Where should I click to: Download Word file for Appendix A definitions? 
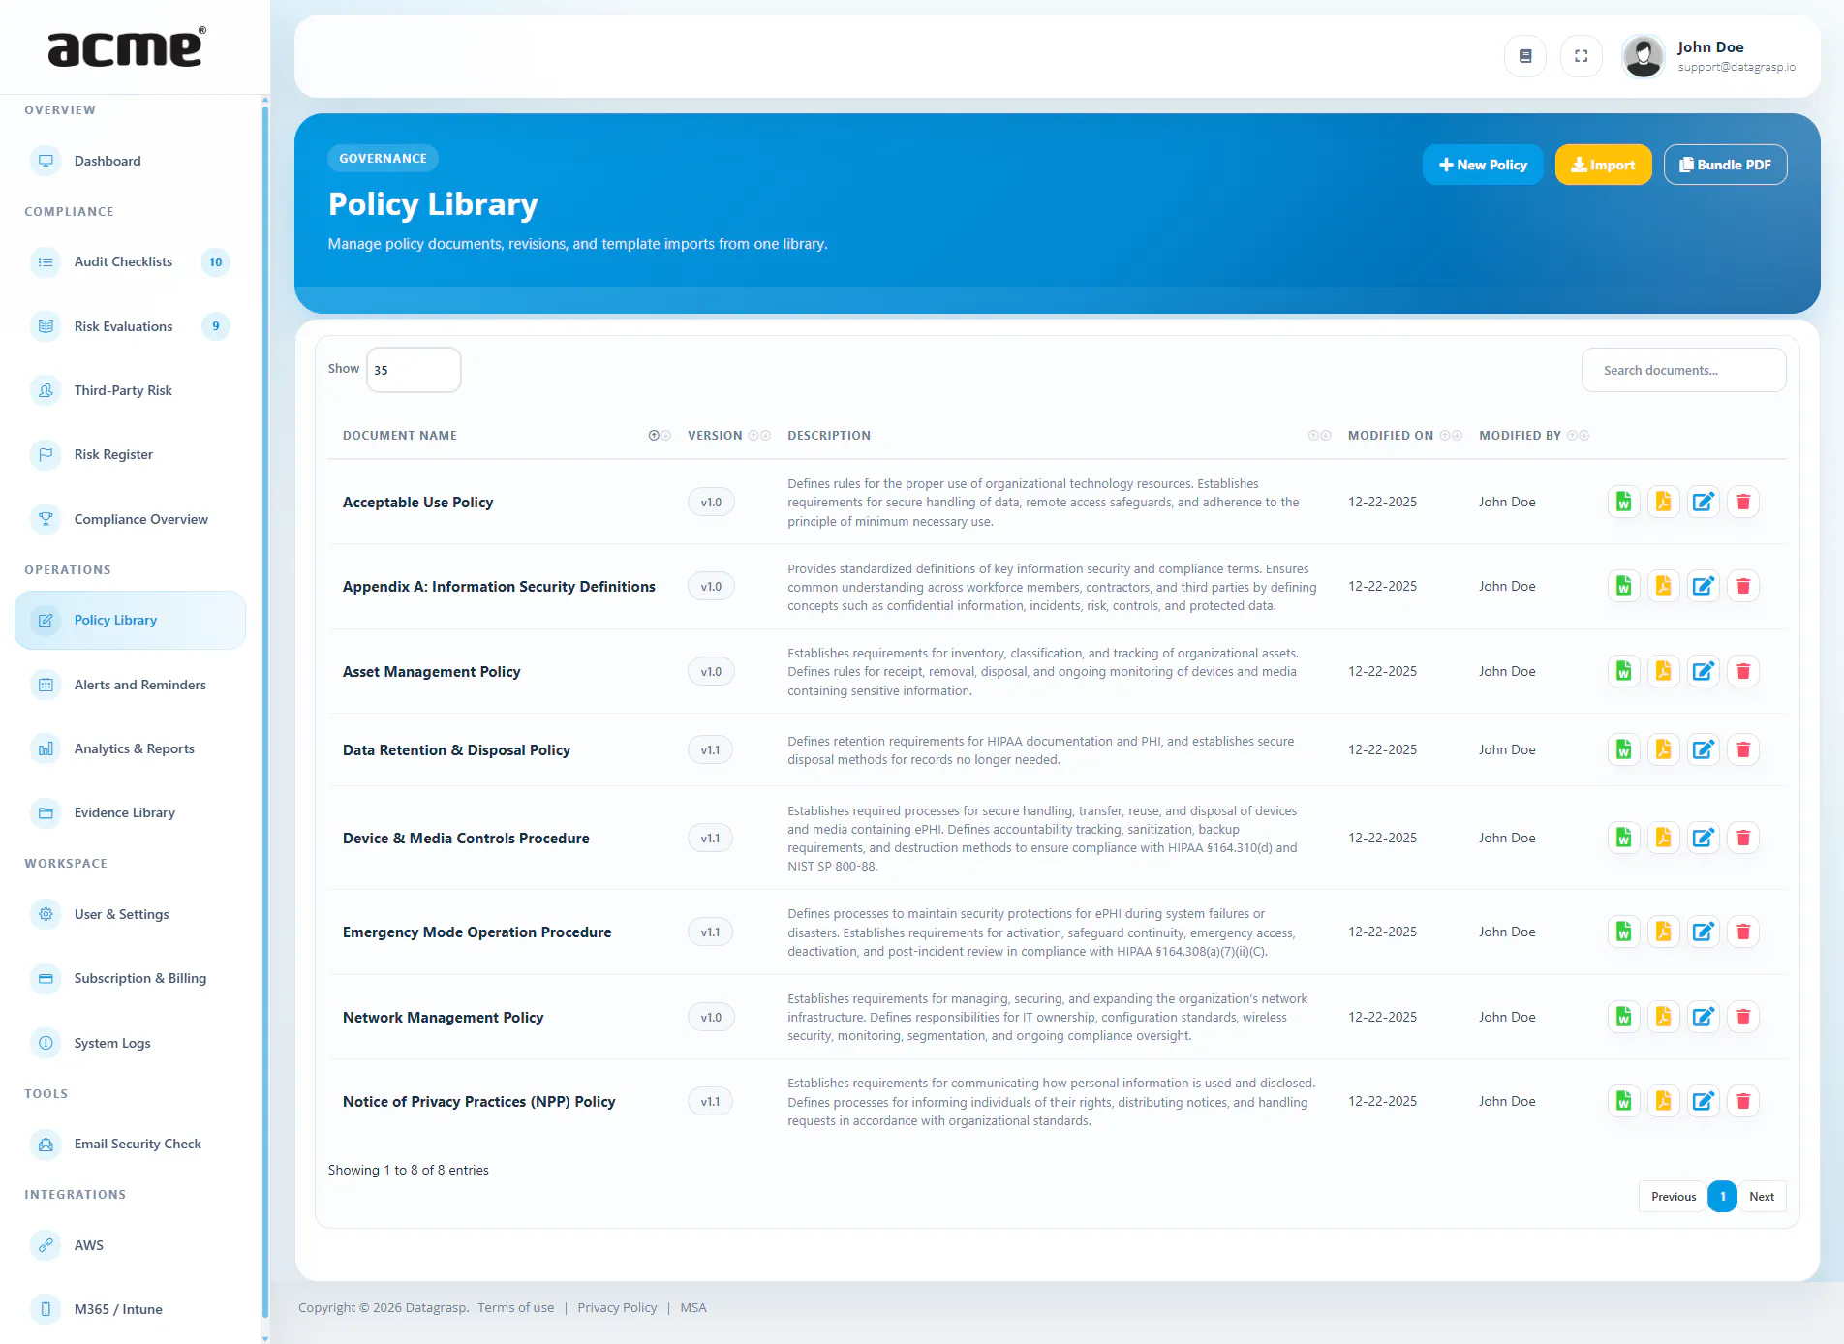click(1623, 586)
